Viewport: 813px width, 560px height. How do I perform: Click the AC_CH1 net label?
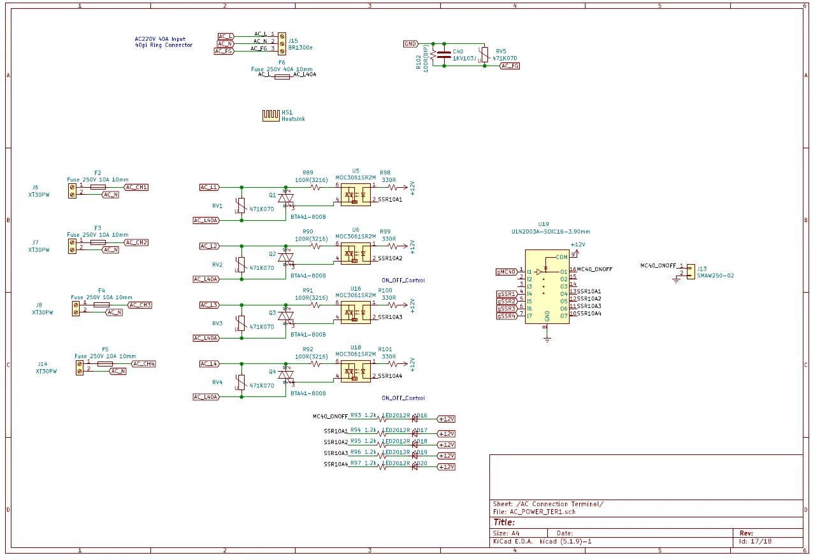pos(136,187)
